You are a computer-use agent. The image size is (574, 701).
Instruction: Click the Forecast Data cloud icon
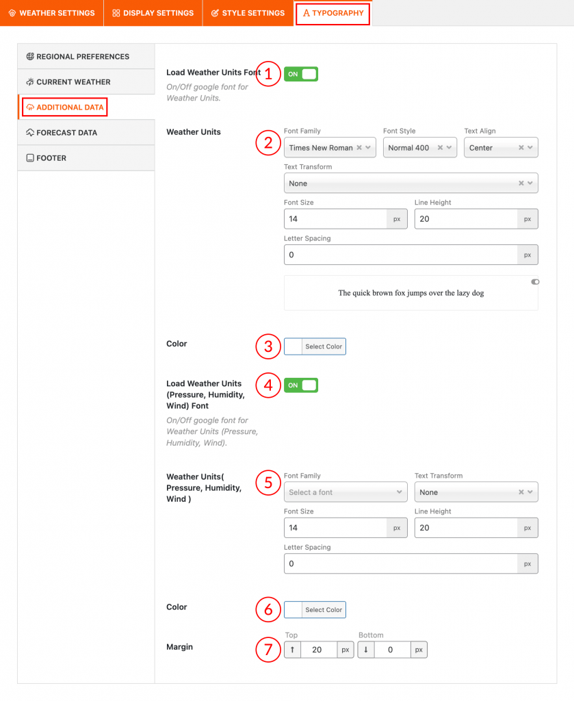(x=30, y=133)
